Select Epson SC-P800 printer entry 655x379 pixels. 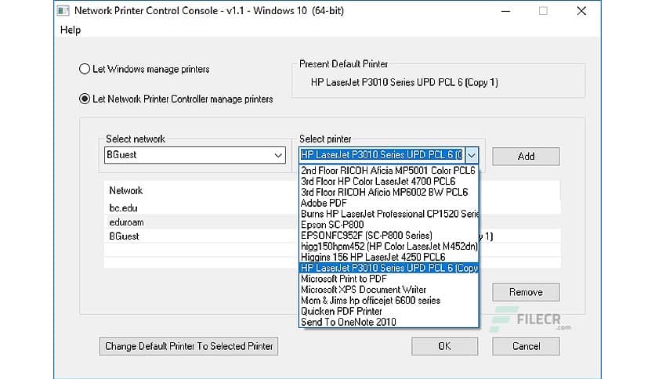(389, 225)
